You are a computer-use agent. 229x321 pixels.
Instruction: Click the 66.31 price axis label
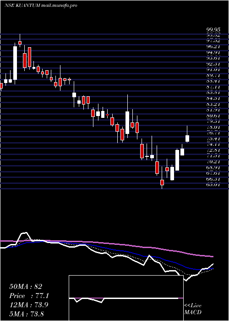(214, 179)
